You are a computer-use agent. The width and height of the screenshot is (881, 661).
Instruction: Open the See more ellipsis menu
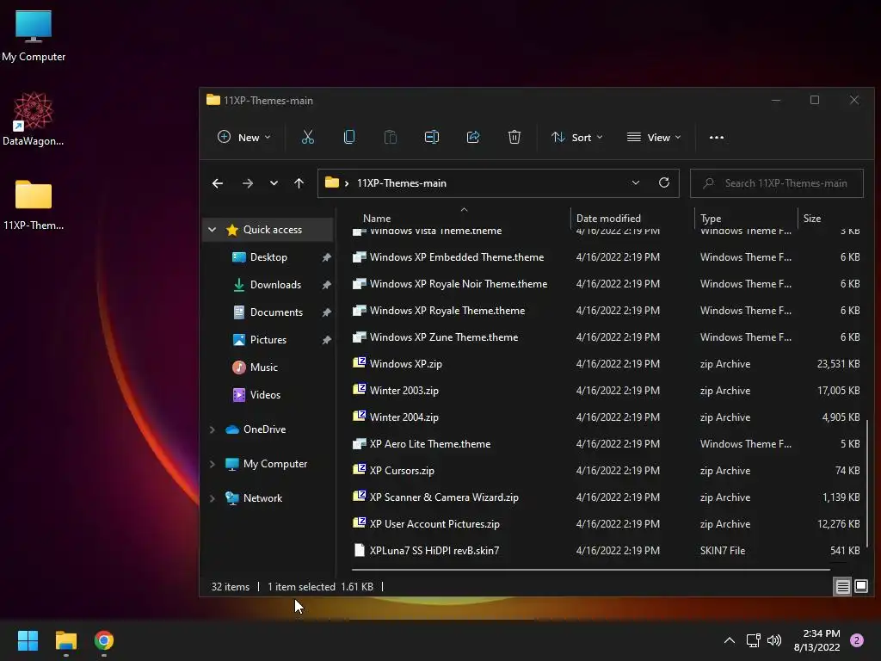pos(717,137)
